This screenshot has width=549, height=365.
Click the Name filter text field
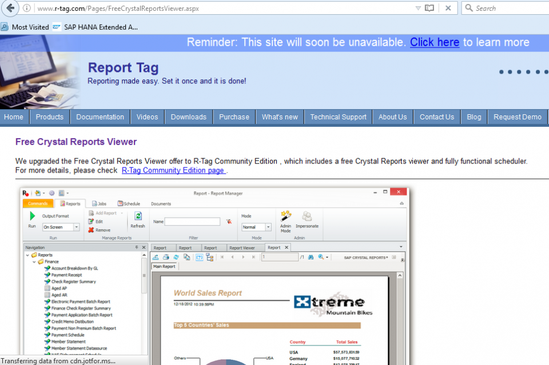[192, 221]
